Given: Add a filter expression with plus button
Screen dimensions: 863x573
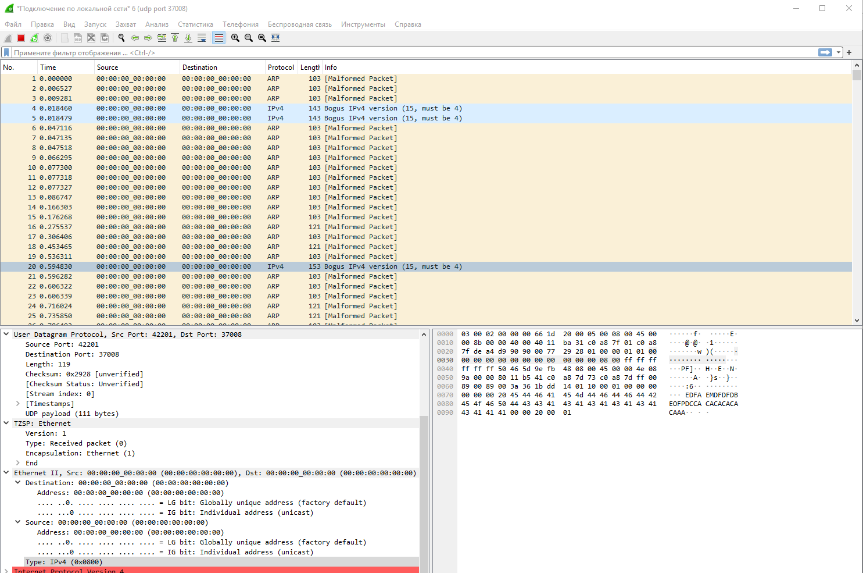Looking at the screenshot, I should [849, 52].
